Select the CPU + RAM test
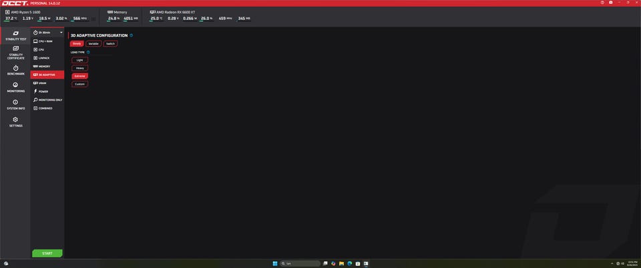The width and height of the screenshot is (641, 268). pyautogui.click(x=47, y=41)
